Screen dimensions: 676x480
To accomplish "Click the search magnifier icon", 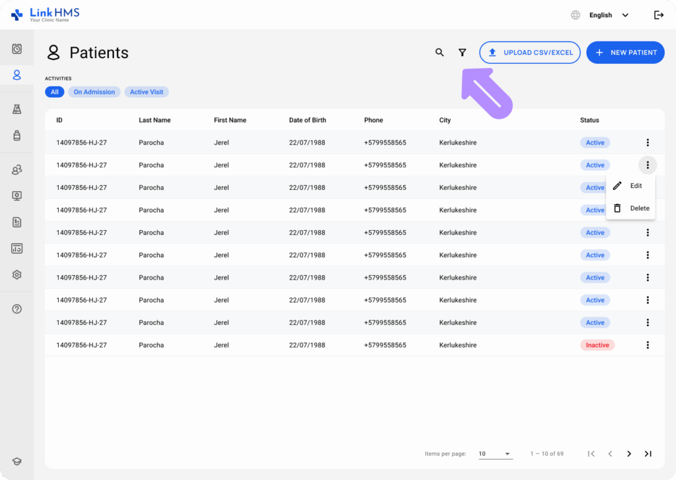I will tap(440, 53).
